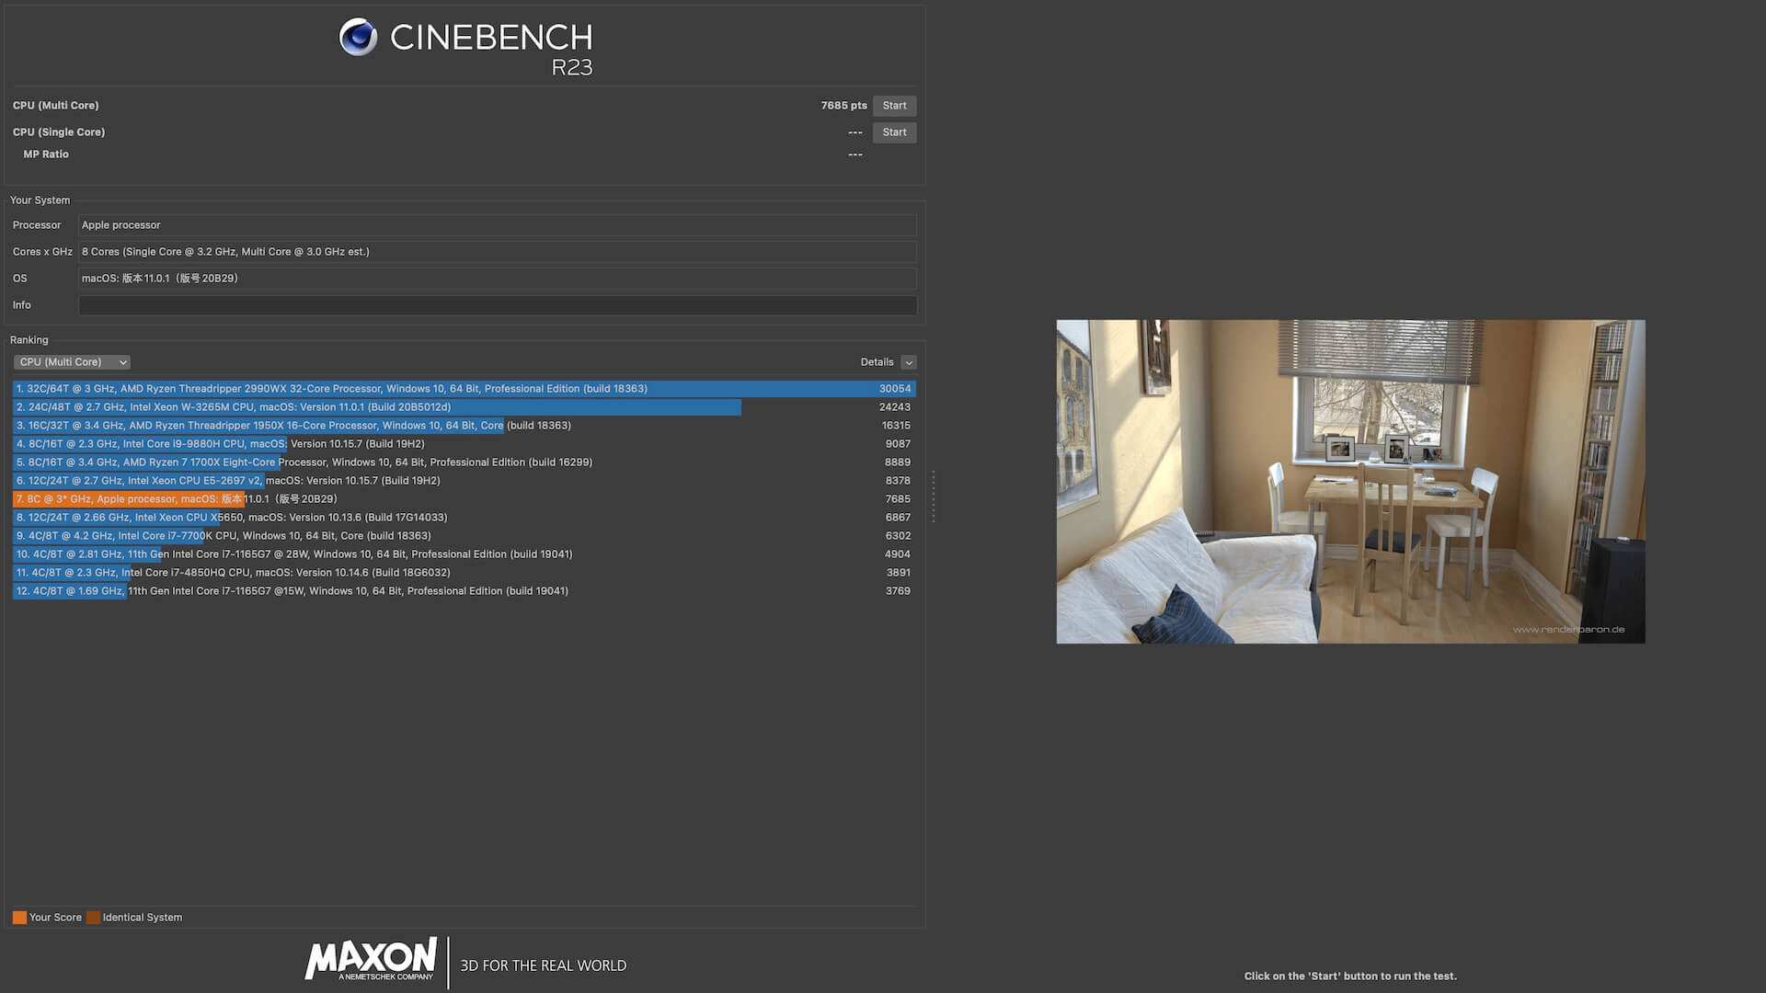This screenshot has width=1766, height=993.
Task: Select the Xeon W-3265M ranking row
Action: 464,407
